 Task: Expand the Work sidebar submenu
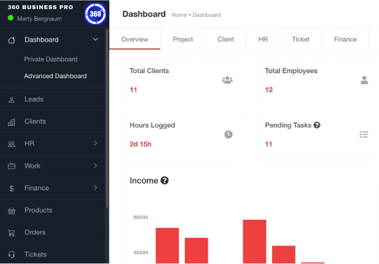click(95, 166)
